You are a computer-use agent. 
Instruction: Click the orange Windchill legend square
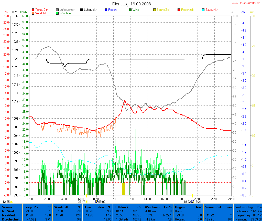pos(33,13)
